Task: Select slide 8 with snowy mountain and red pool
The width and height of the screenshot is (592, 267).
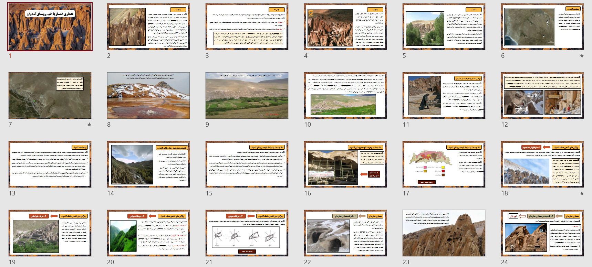Action: pyautogui.click(x=148, y=95)
